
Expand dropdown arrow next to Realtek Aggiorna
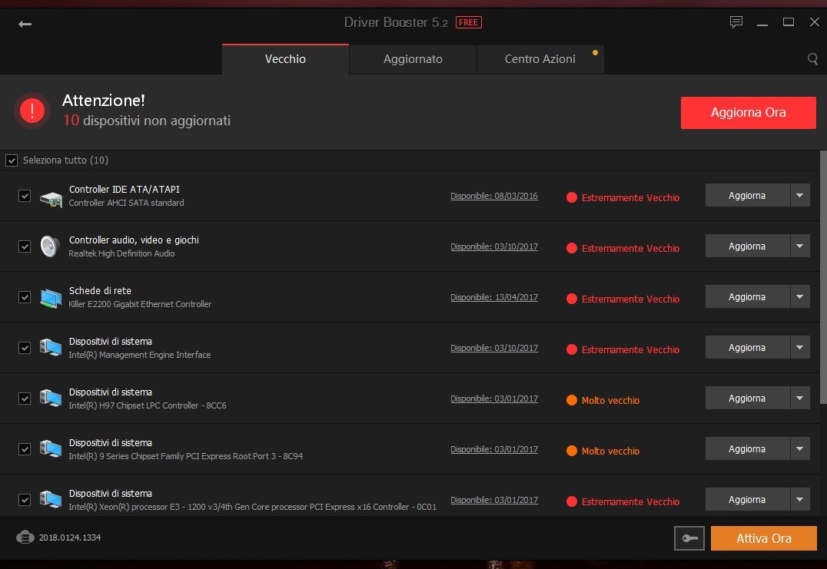point(800,246)
